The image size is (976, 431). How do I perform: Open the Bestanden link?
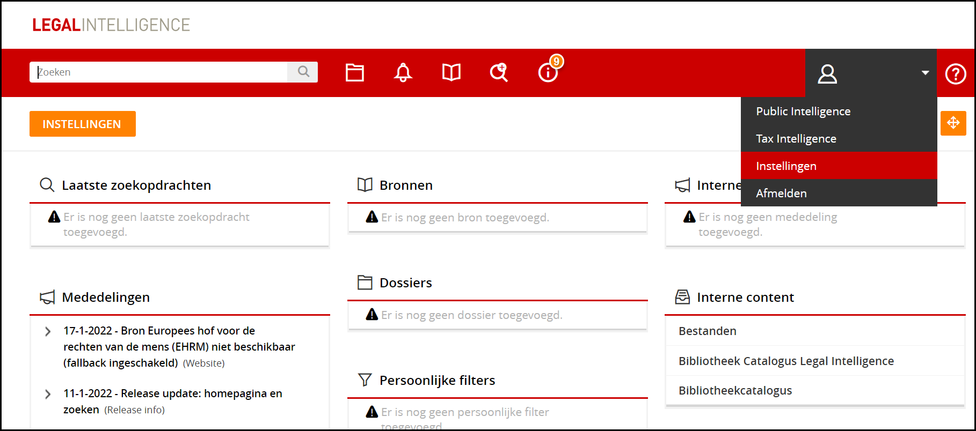tap(708, 331)
